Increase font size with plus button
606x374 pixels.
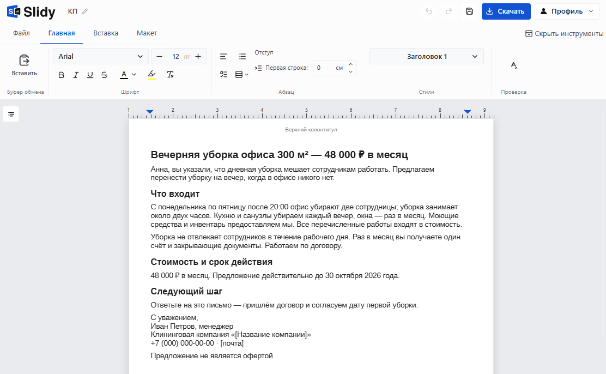tap(198, 57)
